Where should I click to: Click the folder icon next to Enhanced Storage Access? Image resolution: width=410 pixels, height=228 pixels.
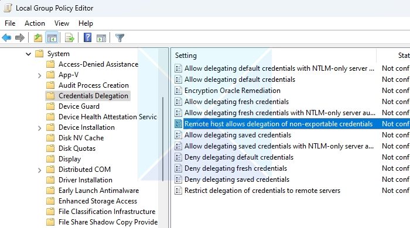(x=50, y=201)
